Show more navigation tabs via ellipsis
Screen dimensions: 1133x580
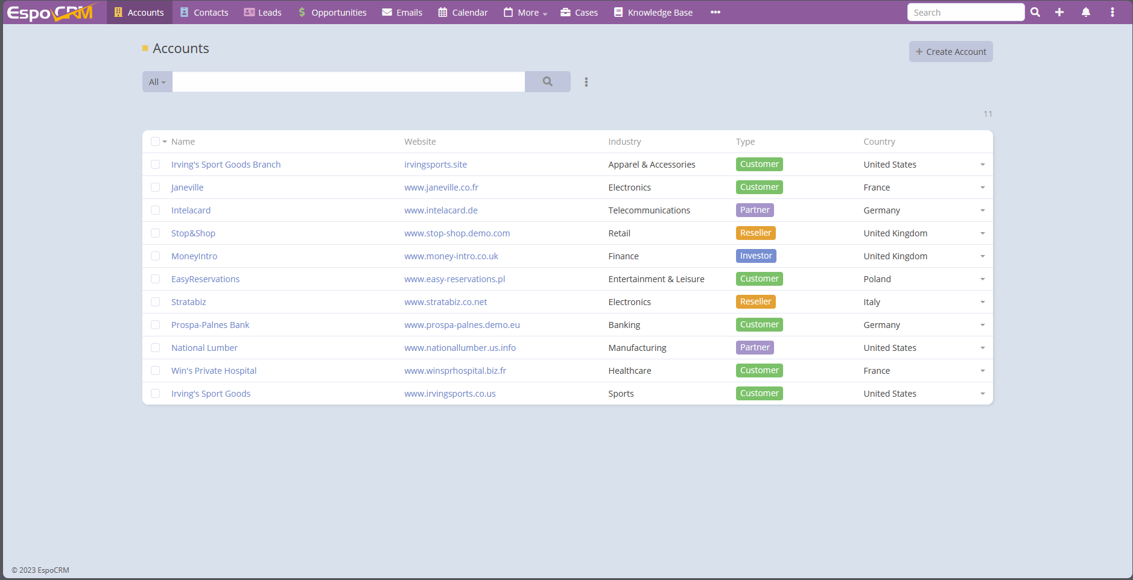(x=716, y=12)
